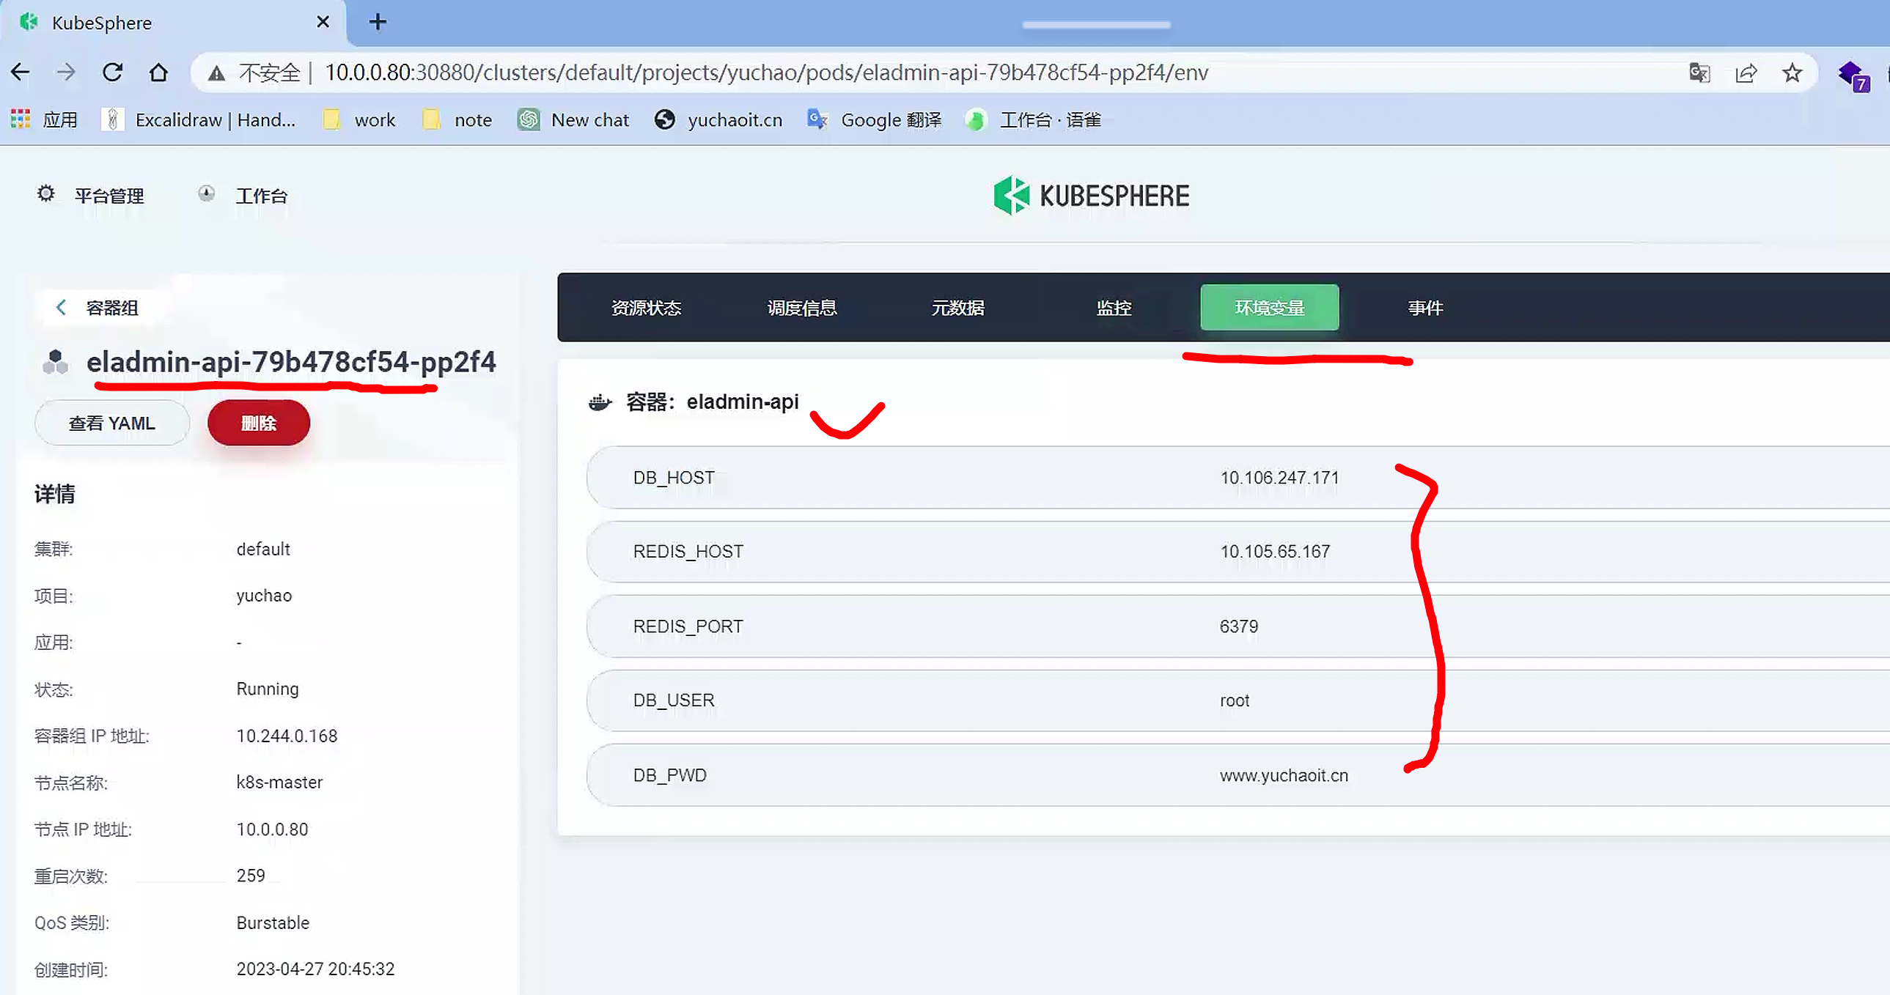The width and height of the screenshot is (1890, 995).
Task: Click the Google translate page icon
Action: (1699, 73)
